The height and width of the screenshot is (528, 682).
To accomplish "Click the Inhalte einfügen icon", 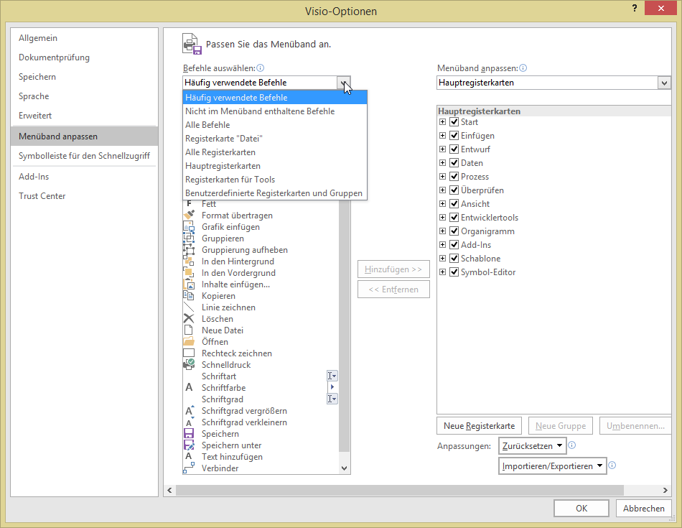I will (x=189, y=284).
